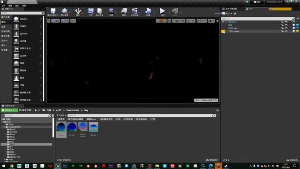Open the viewport options dropdown arrow

[49, 21]
